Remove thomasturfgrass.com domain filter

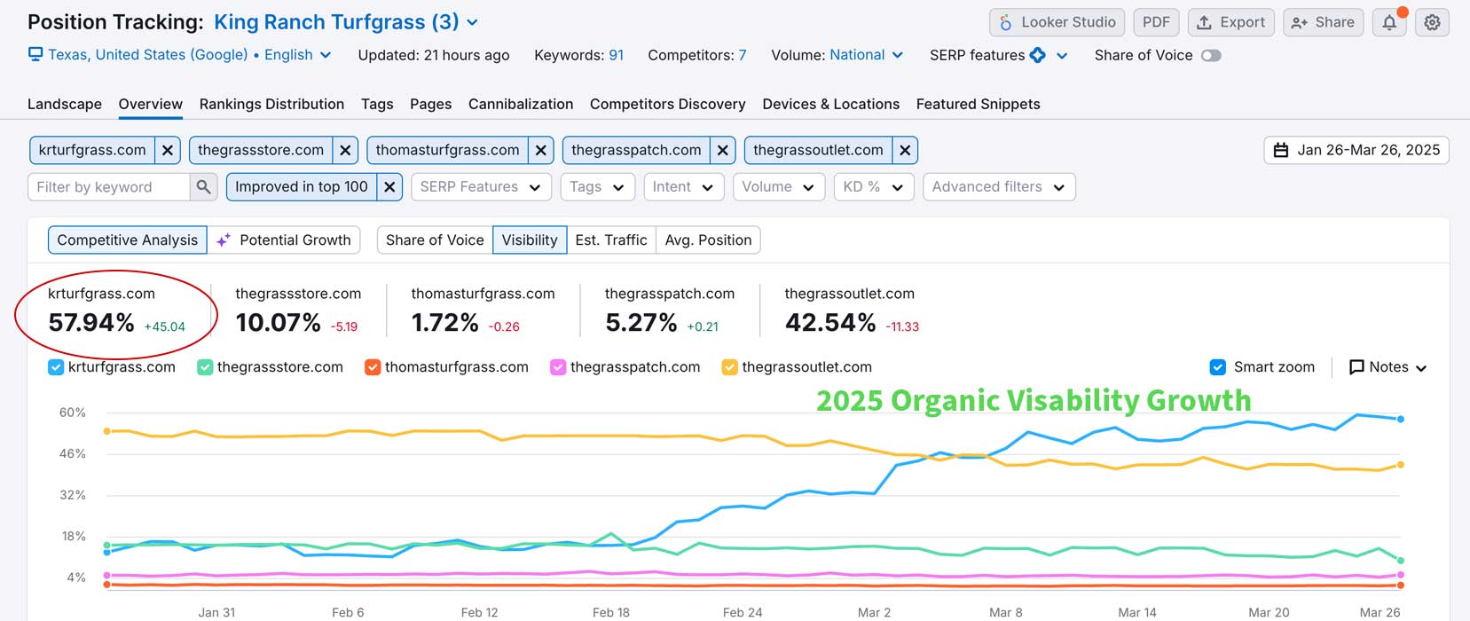(x=541, y=150)
